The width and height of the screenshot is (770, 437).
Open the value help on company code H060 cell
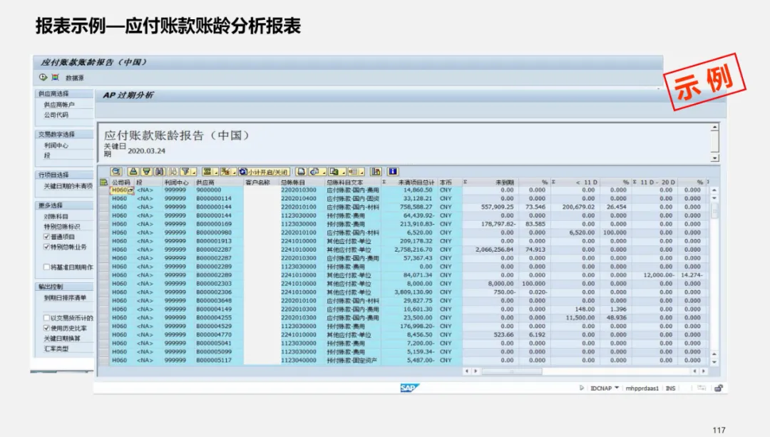tap(131, 190)
